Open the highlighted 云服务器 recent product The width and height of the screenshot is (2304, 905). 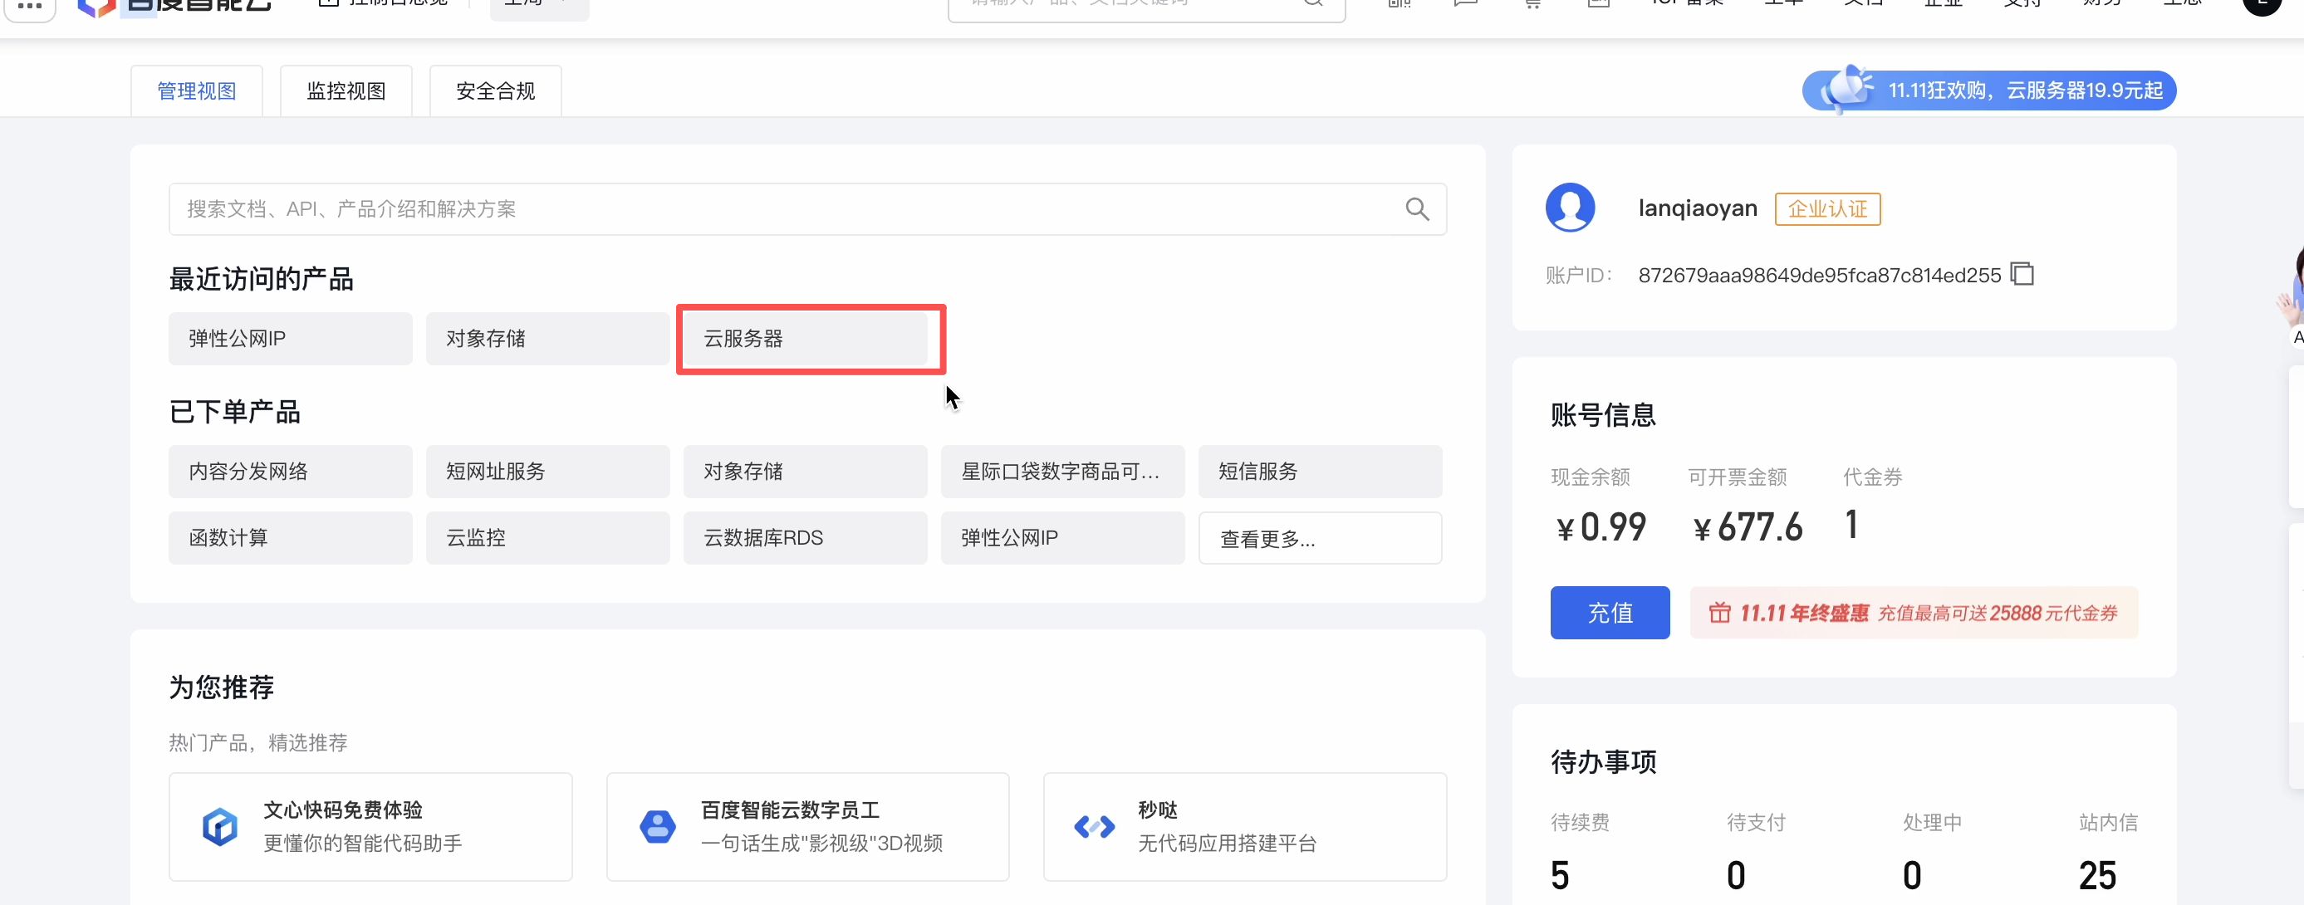pos(805,339)
